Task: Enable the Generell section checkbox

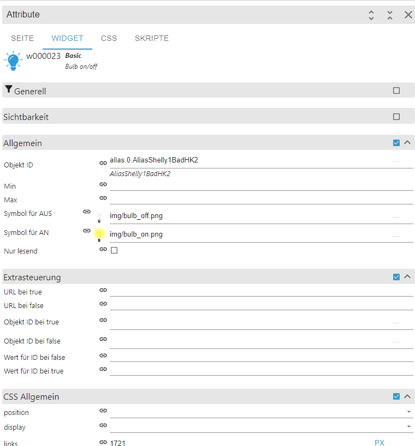Action: click(396, 91)
